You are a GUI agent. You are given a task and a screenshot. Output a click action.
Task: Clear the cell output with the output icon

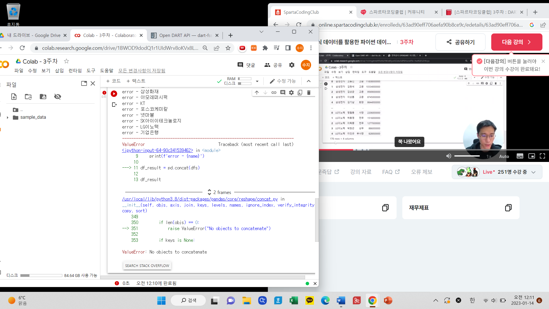(114, 105)
